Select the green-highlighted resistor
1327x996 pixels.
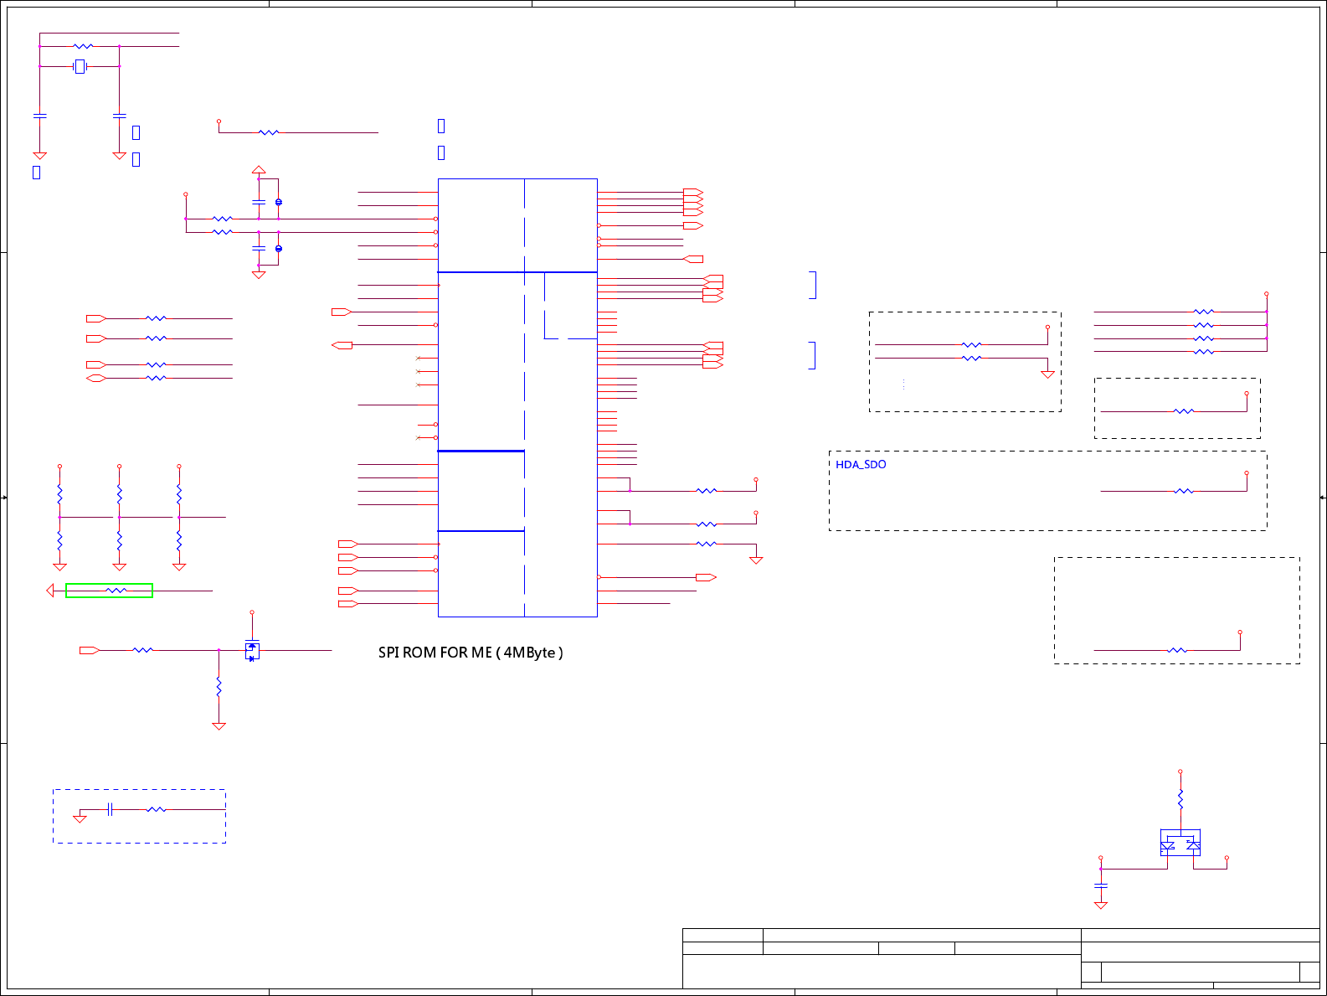(110, 591)
